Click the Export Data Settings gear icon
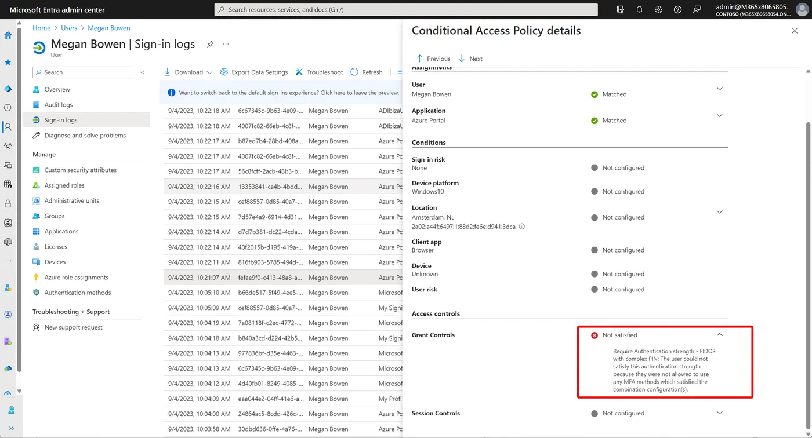This screenshot has height=438, width=812. click(x=224, y=72)
